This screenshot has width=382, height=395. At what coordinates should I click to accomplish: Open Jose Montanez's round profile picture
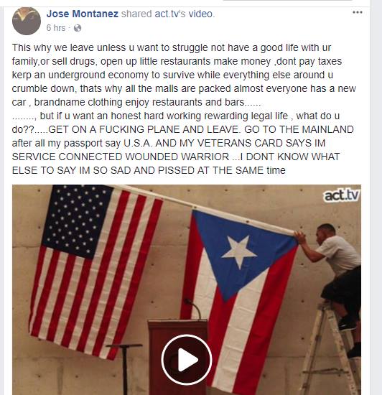tap(27, 21)
